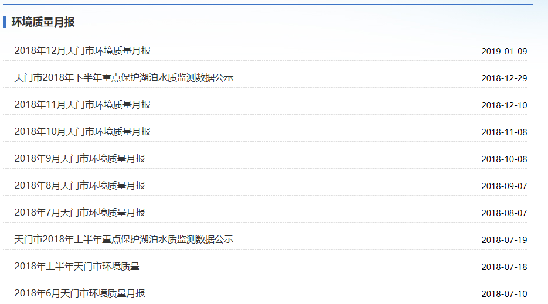
Task: Open 天门市2018年下半年重点保护湖泊水质监测数据公示
Action: (124, 78)
